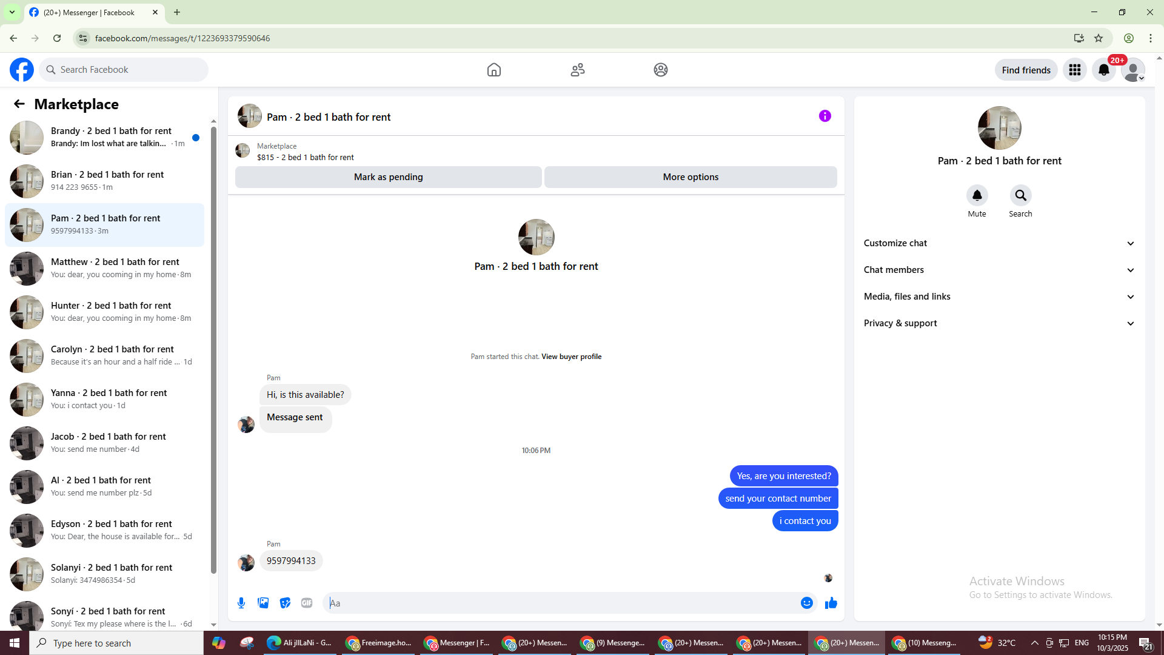The image size is (1164, 655).
Task: Choose a GIF
Action: [x=307, y=603]
